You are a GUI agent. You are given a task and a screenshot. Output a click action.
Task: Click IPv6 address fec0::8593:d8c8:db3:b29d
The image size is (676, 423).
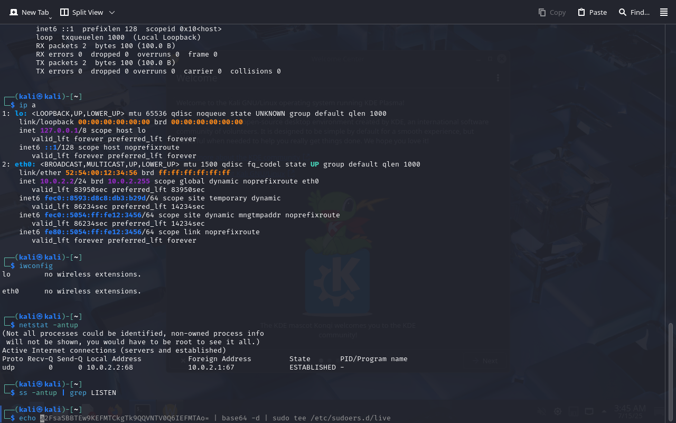click(x=95, y=198)
